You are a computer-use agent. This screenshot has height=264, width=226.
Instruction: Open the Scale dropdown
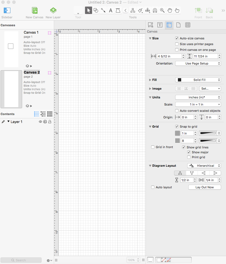[x=198, y=104]
